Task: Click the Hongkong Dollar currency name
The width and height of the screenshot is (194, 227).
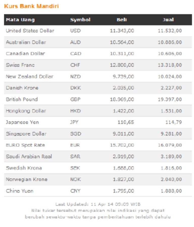Action: [26, 111]
